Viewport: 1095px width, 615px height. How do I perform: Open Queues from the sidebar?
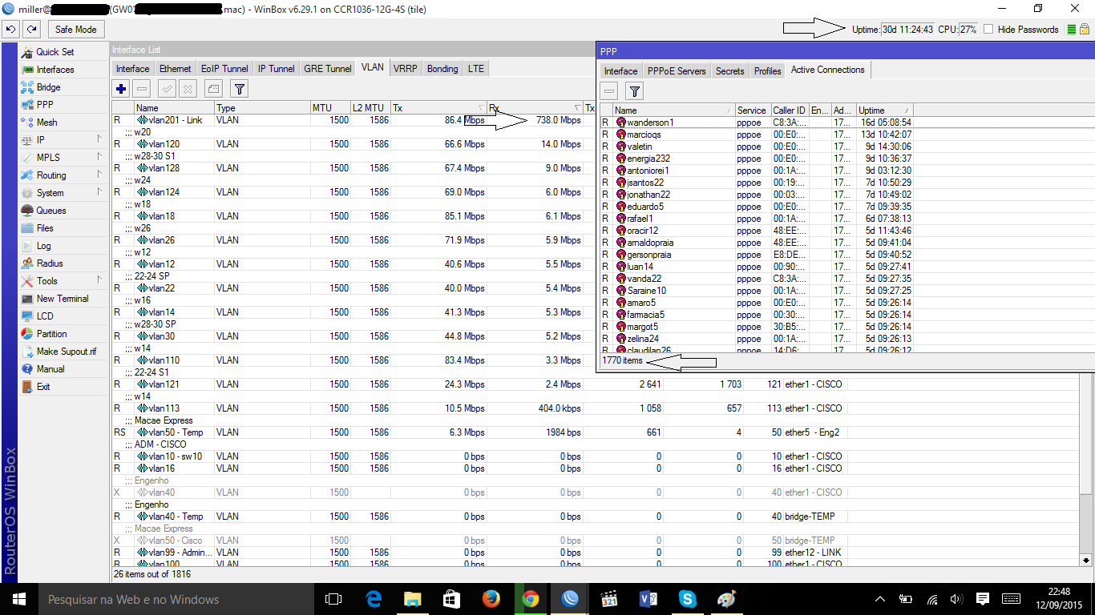pos(51,211)
